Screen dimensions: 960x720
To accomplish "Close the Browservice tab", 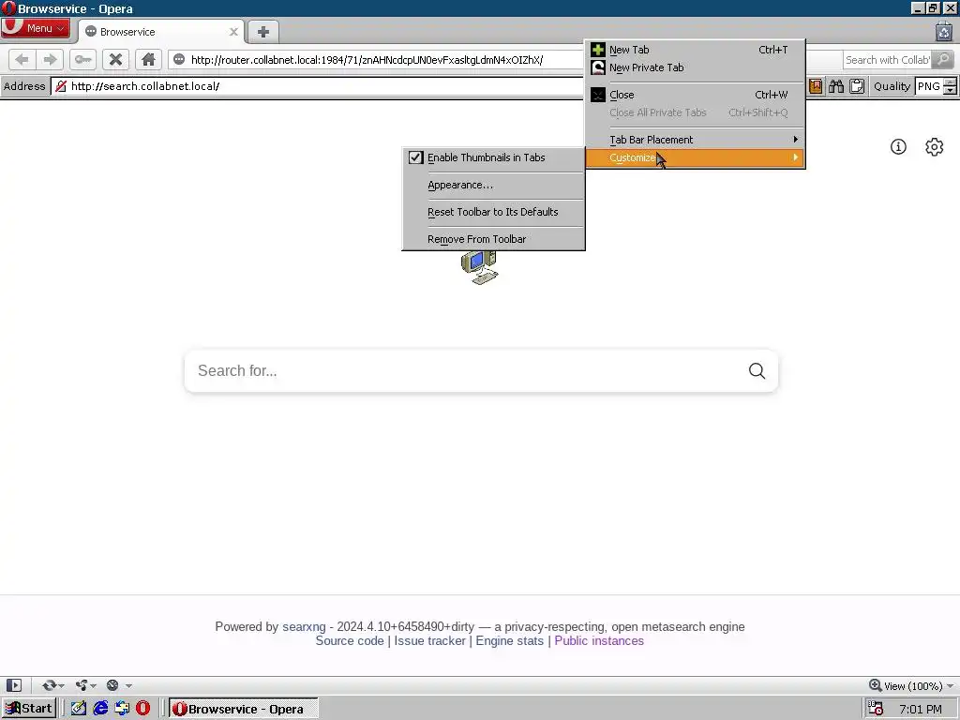I will tap(233, 32).
